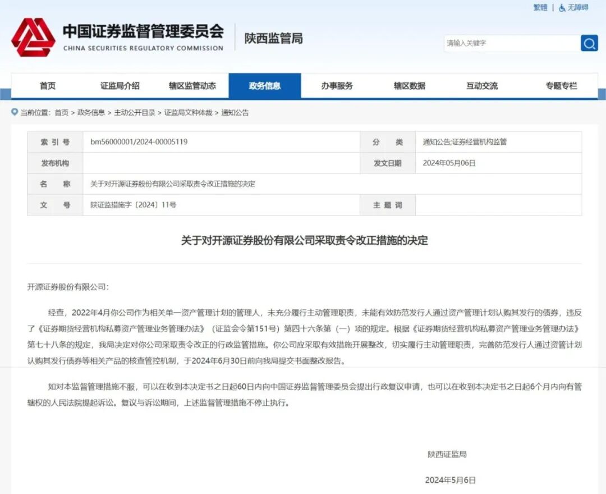Click the blue search magnifier button
The image size is (606, 494).
tap(589, 43)
